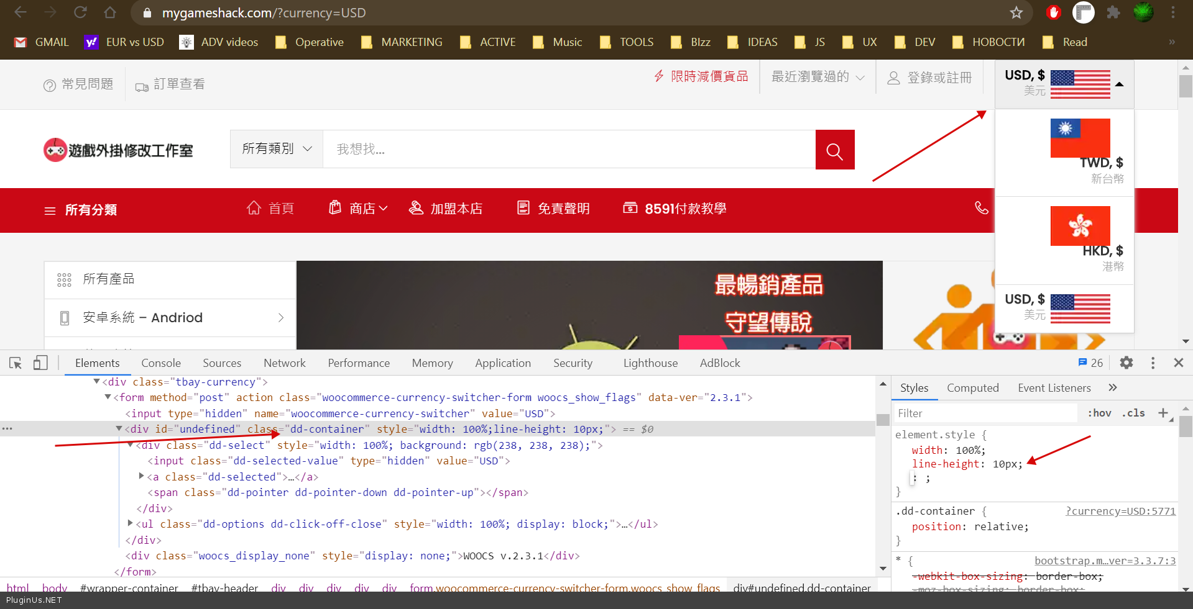Toggle device toolbar in DevTools
This screenshot has height=609, width=1193.
tap(40, 363)
